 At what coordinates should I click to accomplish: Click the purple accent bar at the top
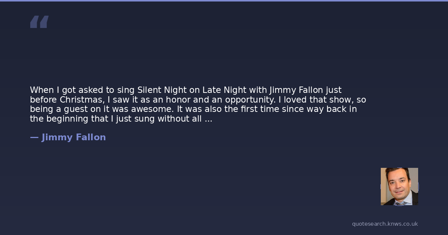tap(224, 1)
